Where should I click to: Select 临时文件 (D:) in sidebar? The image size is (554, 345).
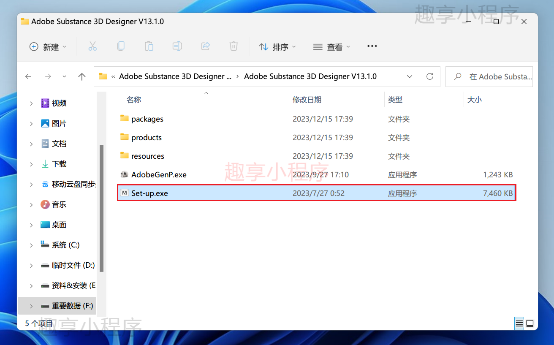pos(73,265)
